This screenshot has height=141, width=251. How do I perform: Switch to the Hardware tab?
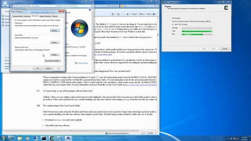pos(27,16)
